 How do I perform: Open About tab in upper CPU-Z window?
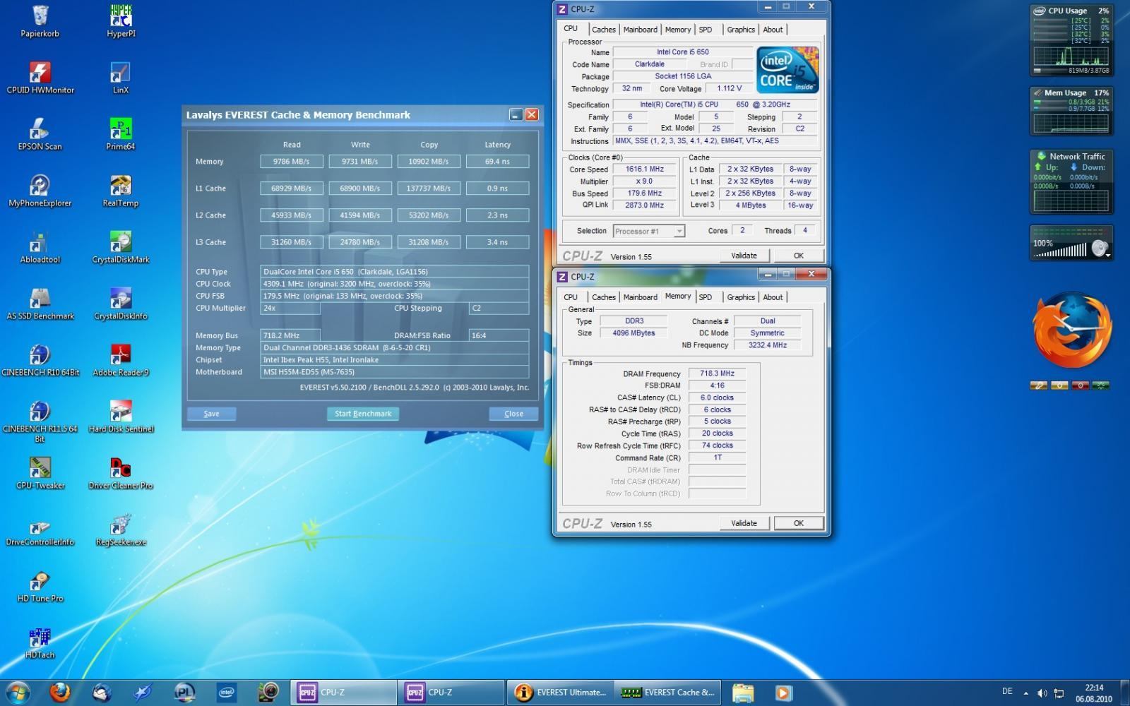pyautogui.click(x=773, y=30)
